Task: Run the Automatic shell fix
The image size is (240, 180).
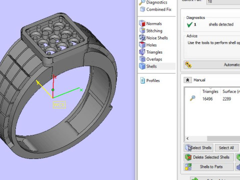Action: (212, 64)
